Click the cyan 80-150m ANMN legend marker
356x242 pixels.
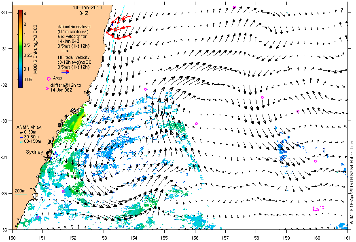pos(21,142)
